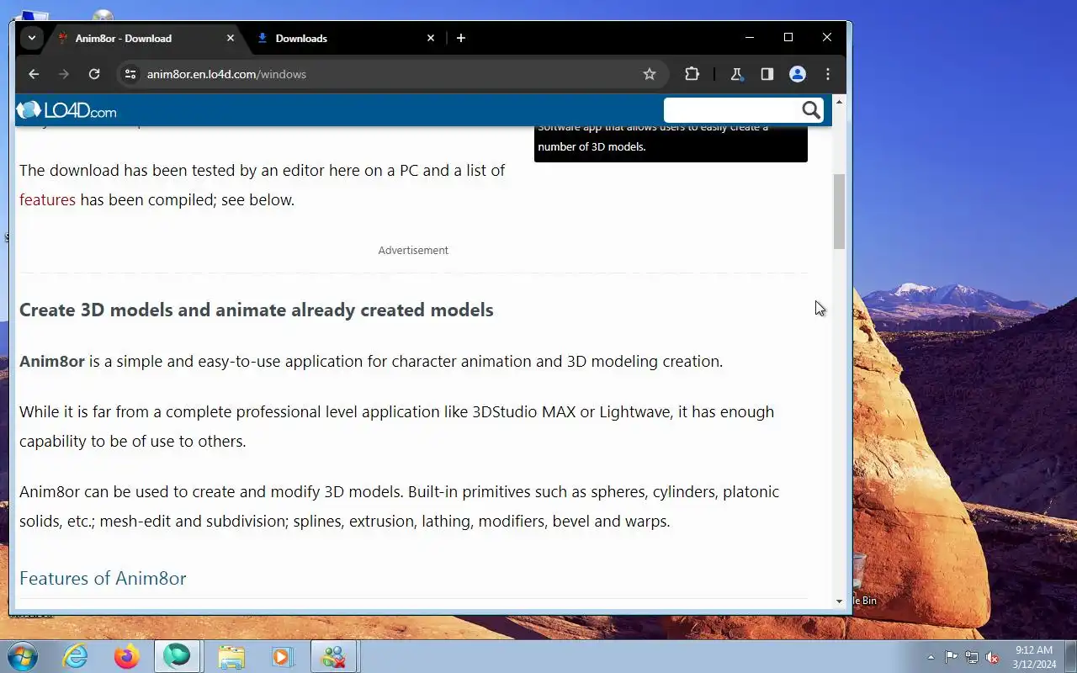Click the muted volume tray icon
This screenshot has height=673, width=1077.
click(x=993, y=657)
